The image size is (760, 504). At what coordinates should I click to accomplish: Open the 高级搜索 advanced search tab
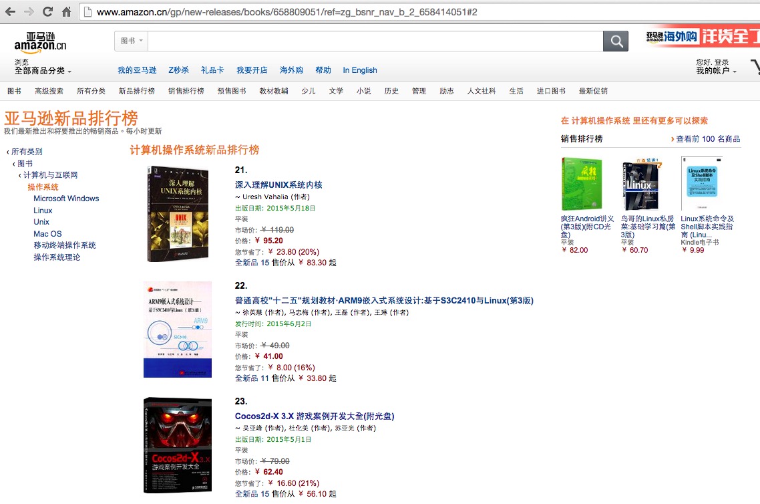pyautogui.click(x=49, y=91)
